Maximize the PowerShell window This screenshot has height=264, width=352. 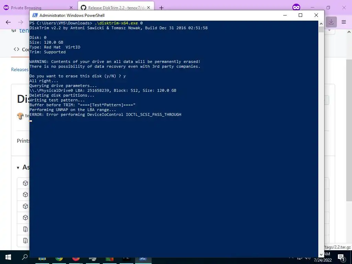tap(300, 15)
